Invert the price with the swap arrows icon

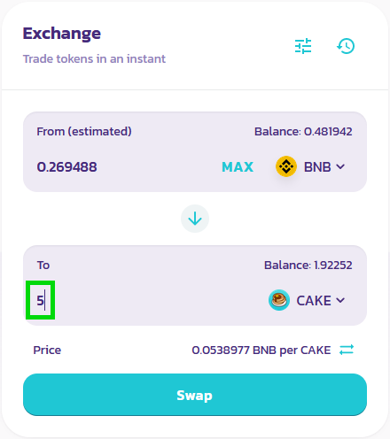point(347,350)
